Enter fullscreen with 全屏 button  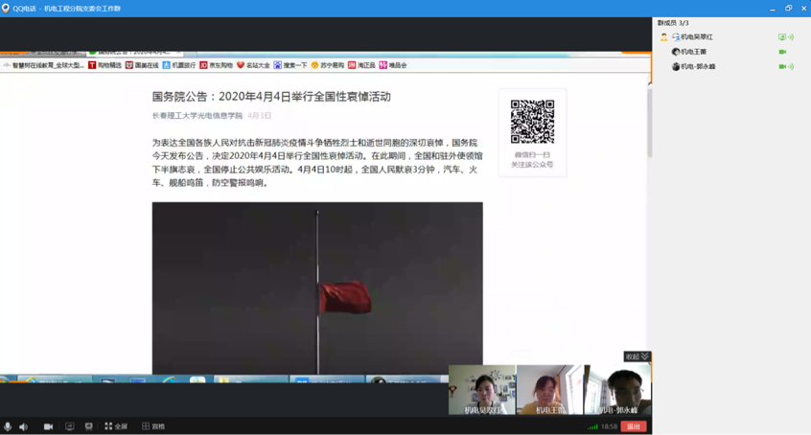[x=116, y=426]
